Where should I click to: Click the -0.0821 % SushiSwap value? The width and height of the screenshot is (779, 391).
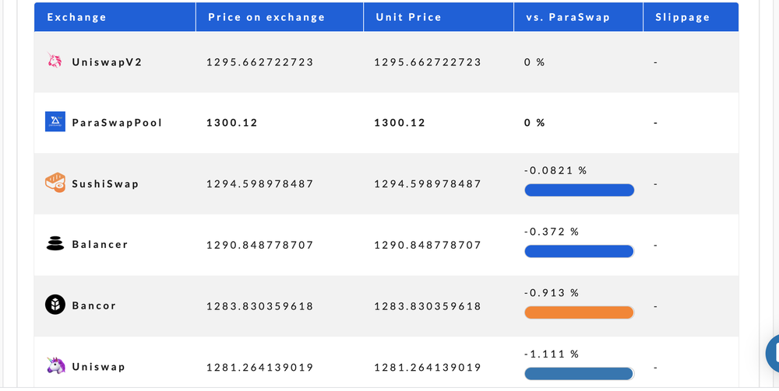pos(555,170)
